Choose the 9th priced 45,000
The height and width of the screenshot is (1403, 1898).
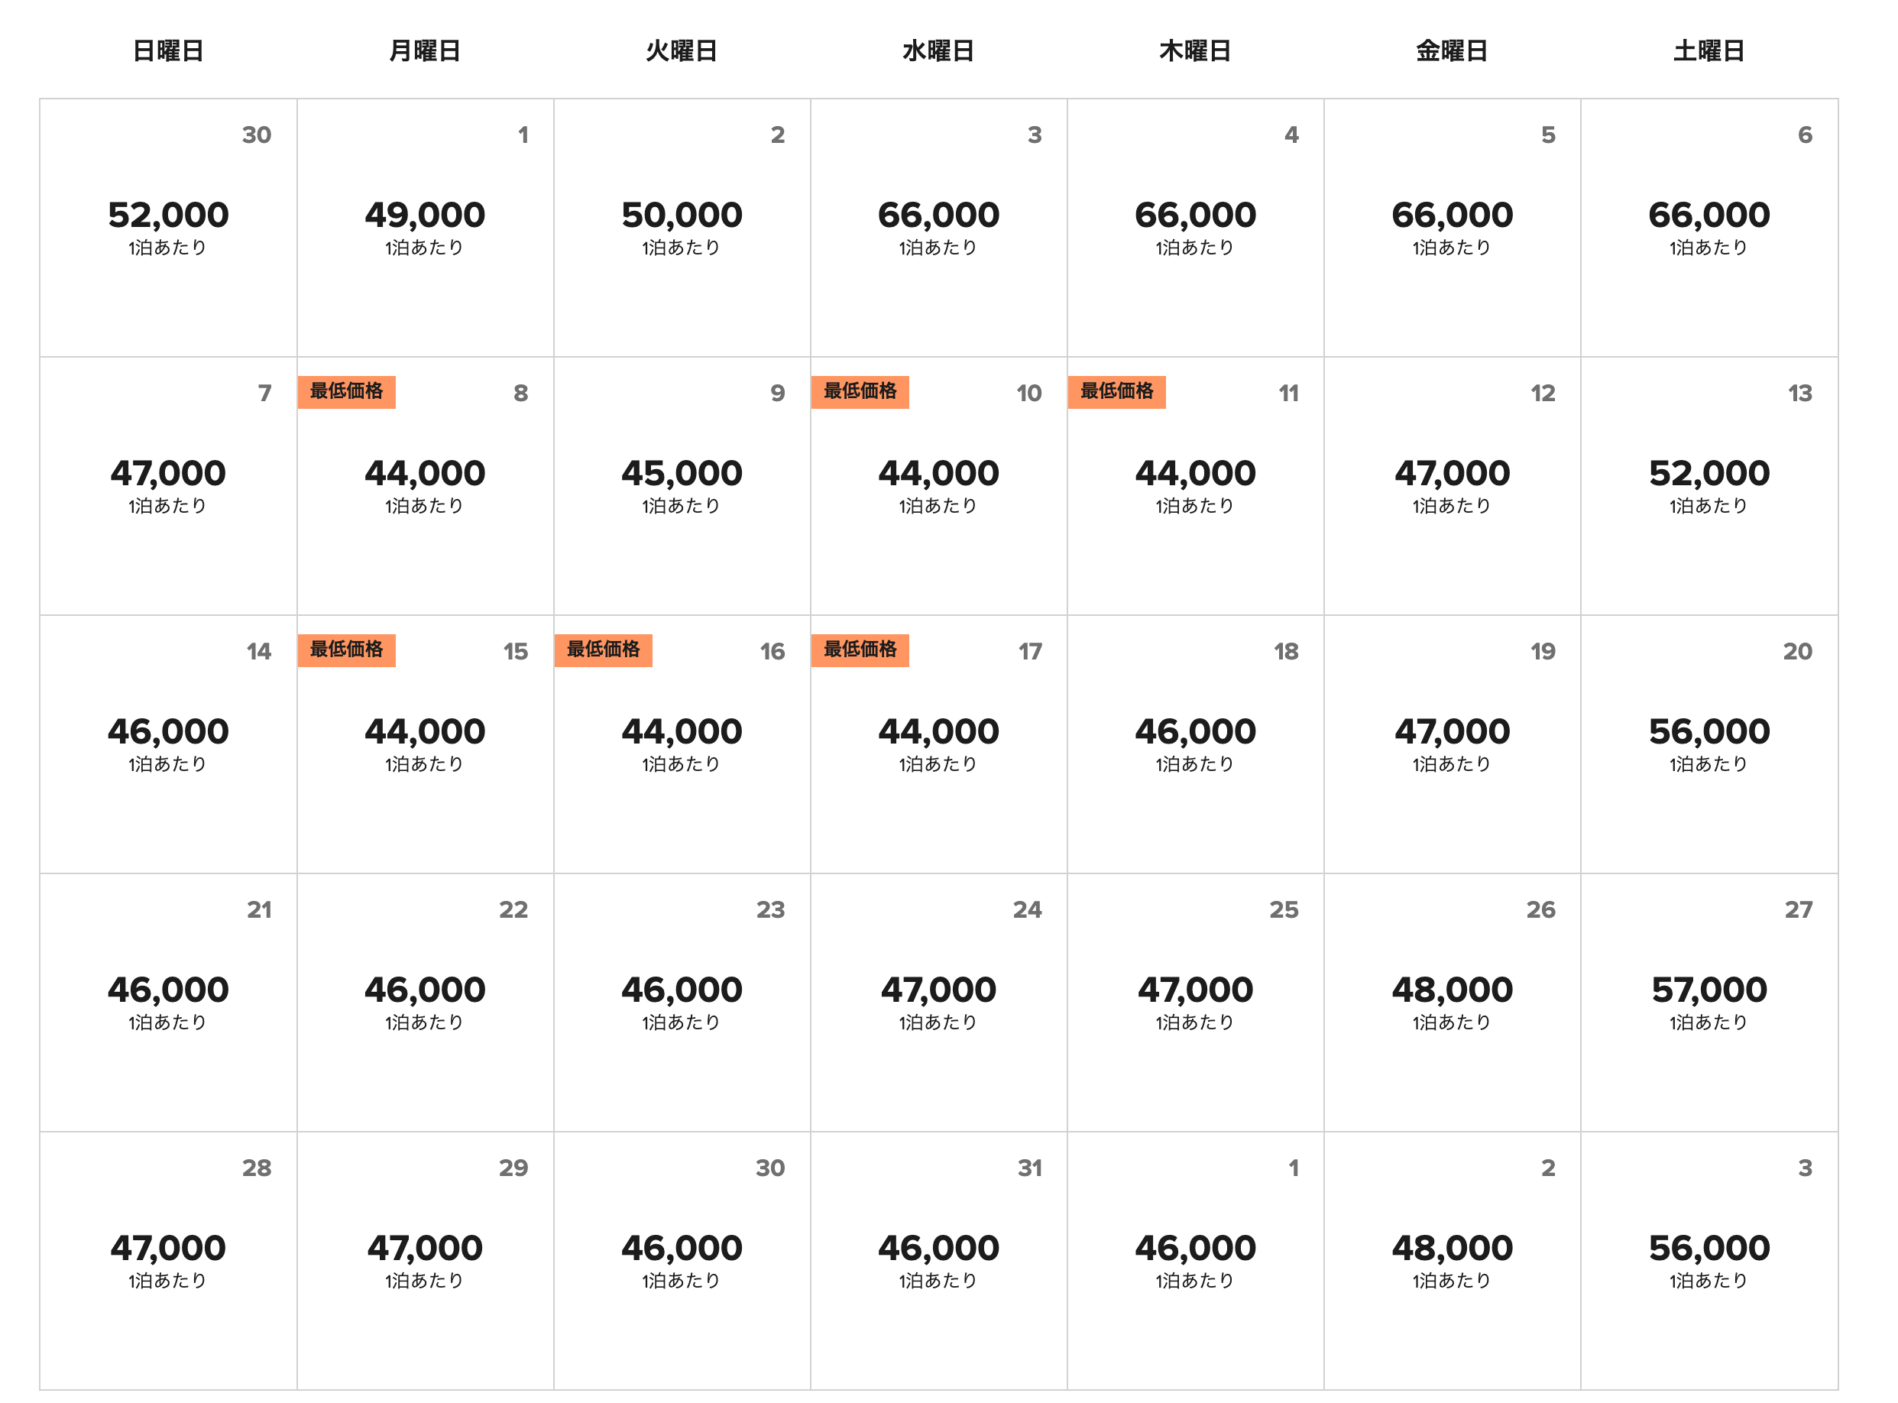coord(682,487)
